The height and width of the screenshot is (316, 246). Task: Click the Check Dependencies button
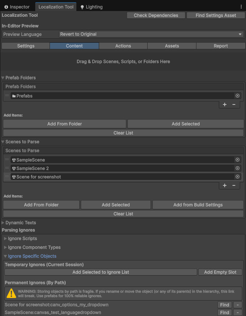pyautogui.click(x=156, y=15)
